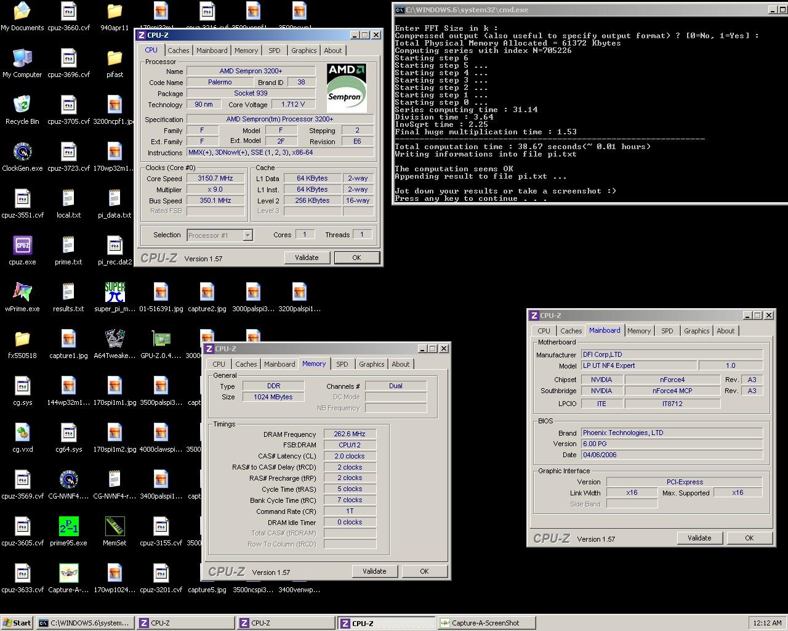
Task: Open SPD tab in the Memory window
Action: click(x=342, y=364)
